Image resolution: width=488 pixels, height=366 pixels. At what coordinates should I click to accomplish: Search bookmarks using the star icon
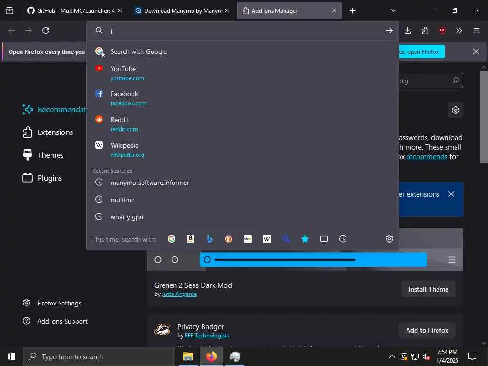[305, 239]
